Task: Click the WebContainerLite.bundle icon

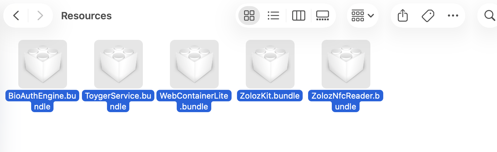Action: point(194,64)
